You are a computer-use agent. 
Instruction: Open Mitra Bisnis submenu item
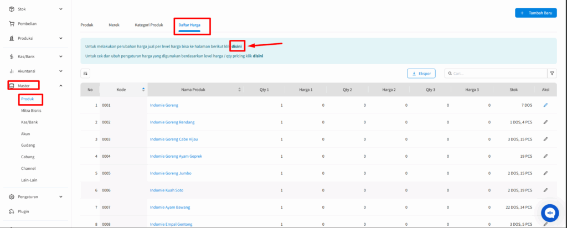[31, 111]
